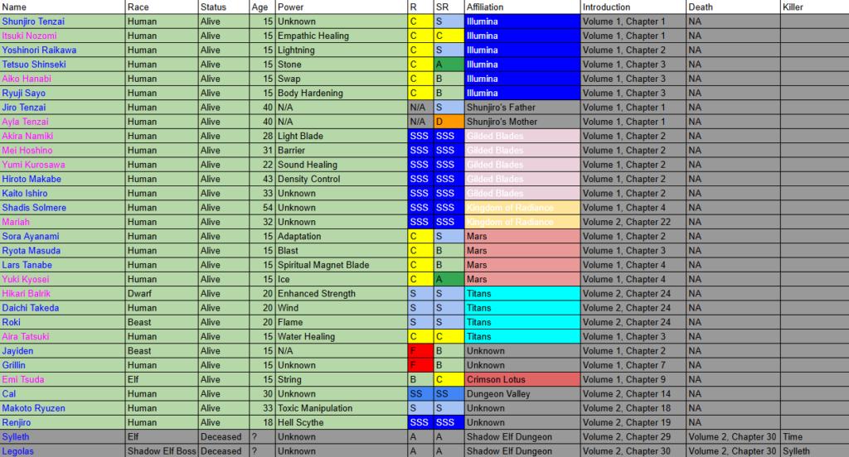Select red F rank cell in Jayiden row

pos(420,351)
